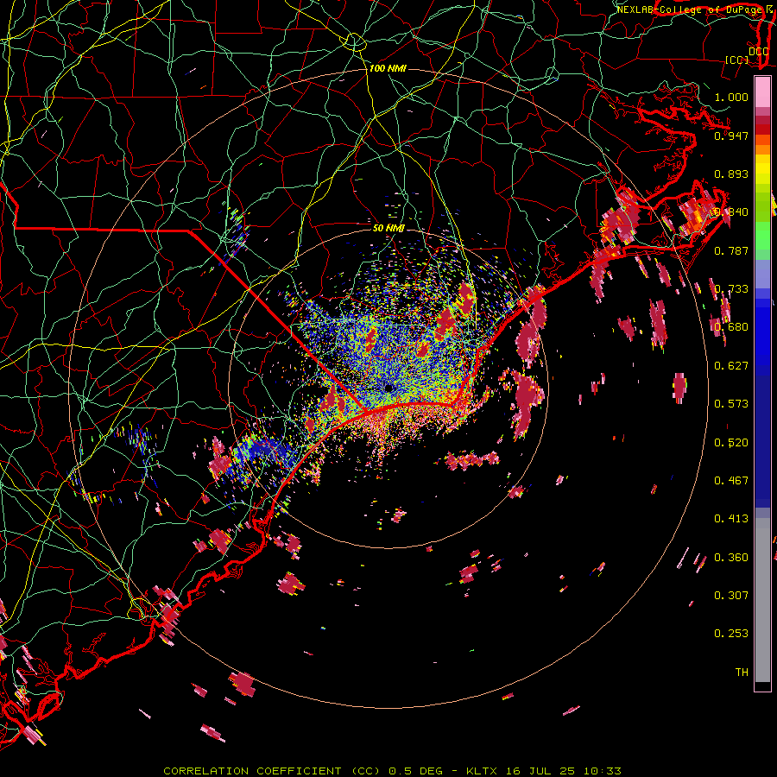777x777 pixels.
Task: Click the 0.467 scale value
Action: pos(731,481)
